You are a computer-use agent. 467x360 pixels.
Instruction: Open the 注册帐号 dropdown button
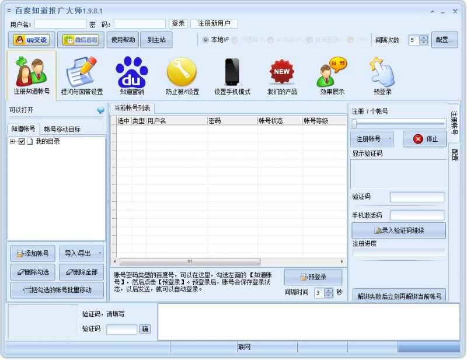(x=372, y=139)
